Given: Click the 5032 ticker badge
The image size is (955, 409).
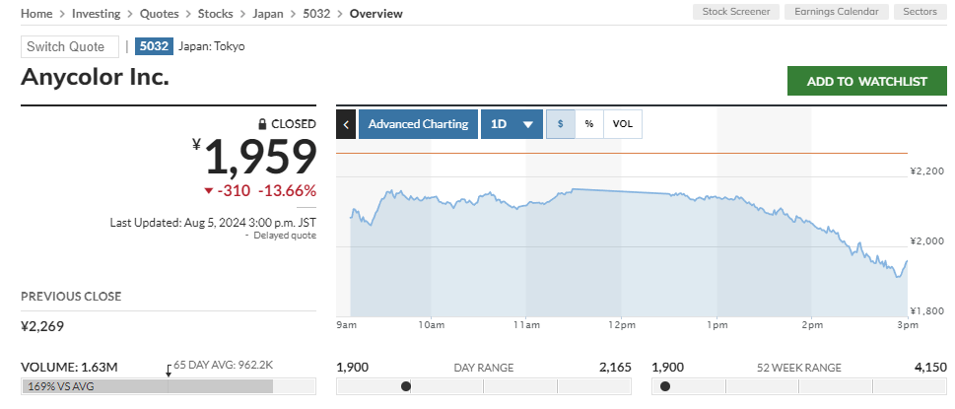Looking at the screenshot, I should 154,46.
